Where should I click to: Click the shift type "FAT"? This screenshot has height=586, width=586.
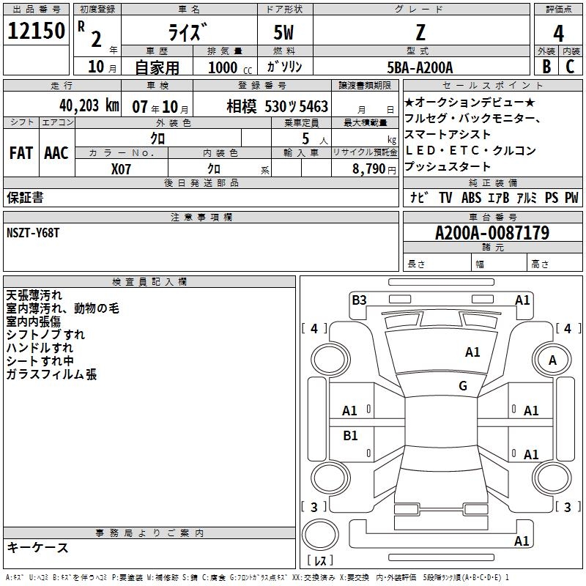coord(21,153)
